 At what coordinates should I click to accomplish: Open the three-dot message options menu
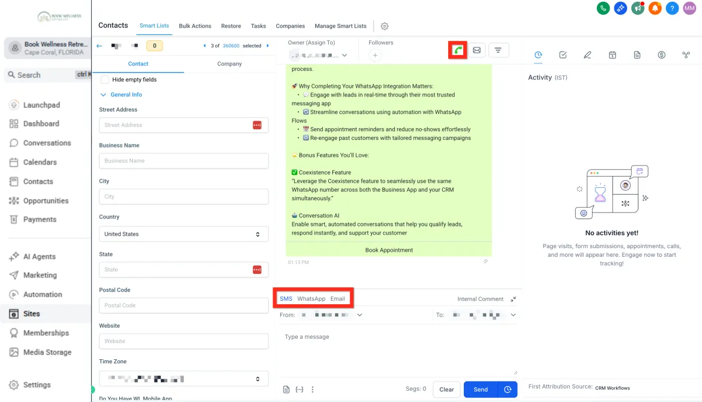(312, 390)
